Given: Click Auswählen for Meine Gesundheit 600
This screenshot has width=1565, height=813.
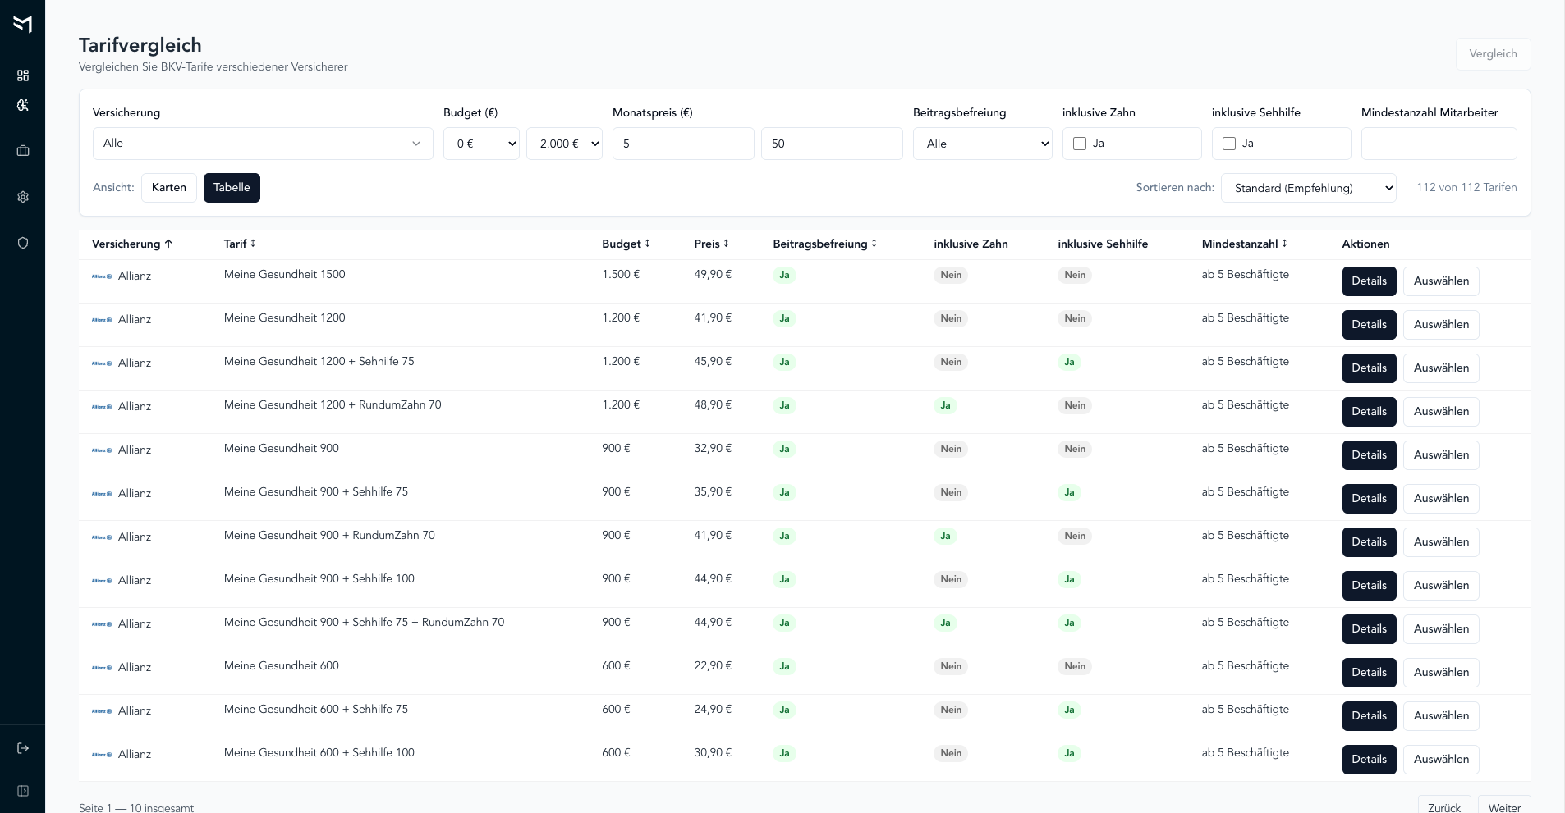Looking at the screenshot, I should (x=1441, y=673).
